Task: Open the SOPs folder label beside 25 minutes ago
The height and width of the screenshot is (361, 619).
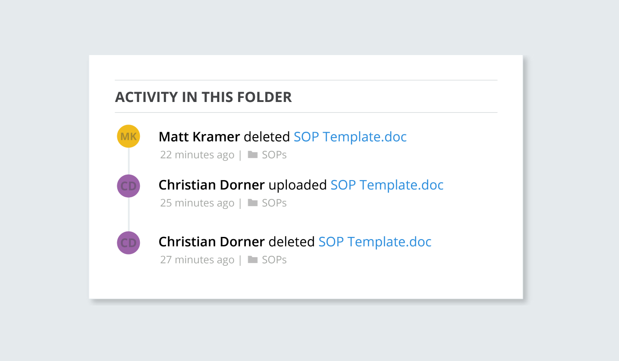Action: click(274, 203)
